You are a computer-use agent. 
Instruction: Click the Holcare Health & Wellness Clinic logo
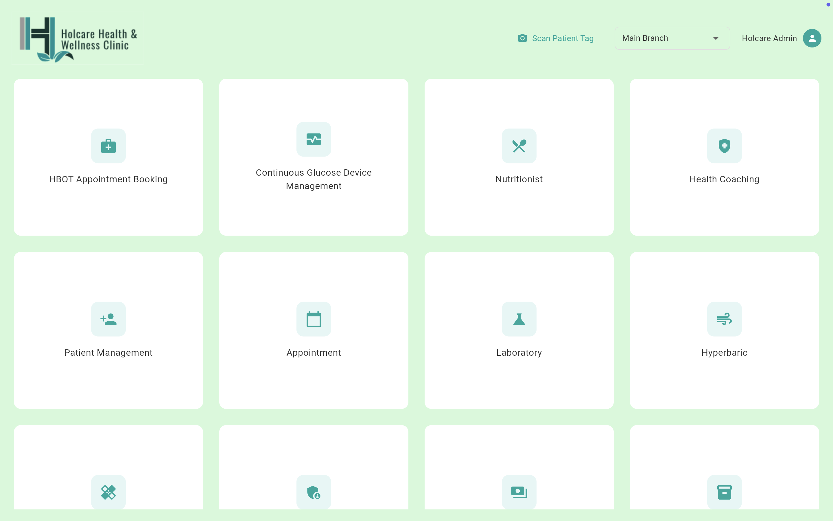[78, 38]
